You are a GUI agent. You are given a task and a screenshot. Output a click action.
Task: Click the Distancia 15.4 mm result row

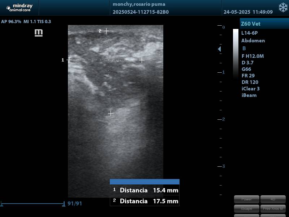pos(144,190)
